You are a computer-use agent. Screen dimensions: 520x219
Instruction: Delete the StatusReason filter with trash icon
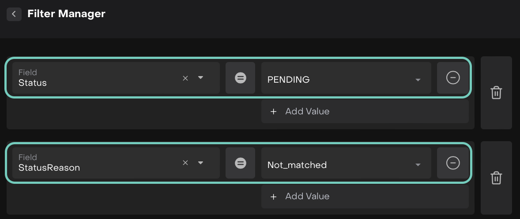[x=496, y=178]
